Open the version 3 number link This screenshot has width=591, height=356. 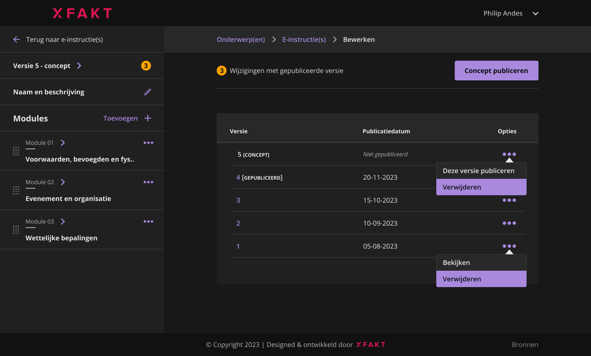tap(238, 200)
